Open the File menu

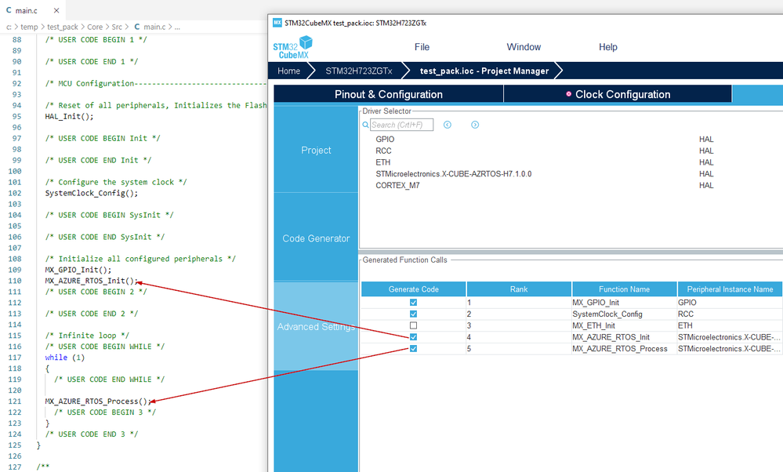point(422,47)
